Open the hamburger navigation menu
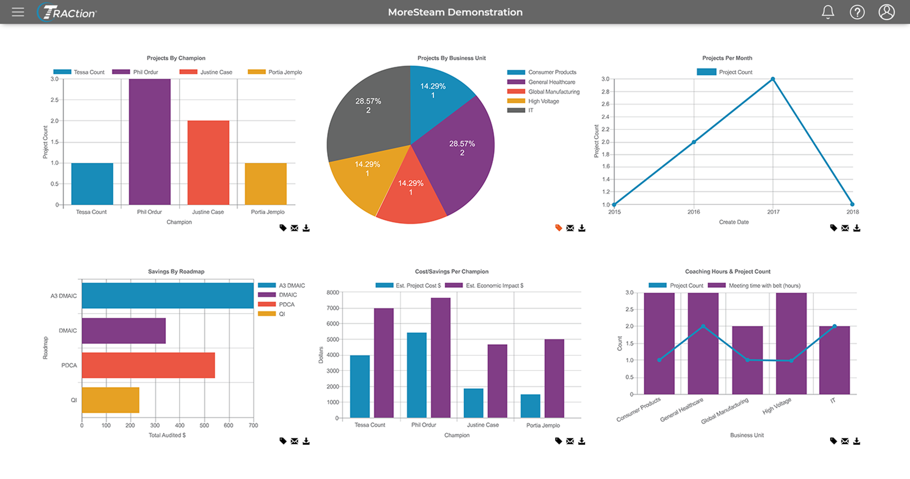This screenshot has height=479, width=910. coord(18,12)
